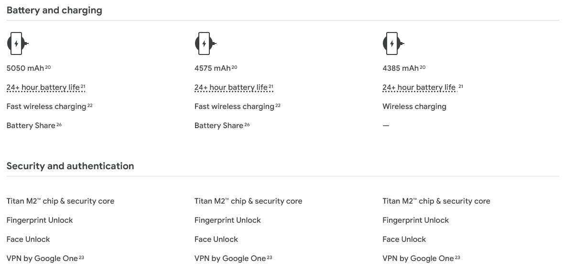Click footnote 20 beside 4385 mAh
The width and height of the screenshot is (564, 271).
coord(423,67)
